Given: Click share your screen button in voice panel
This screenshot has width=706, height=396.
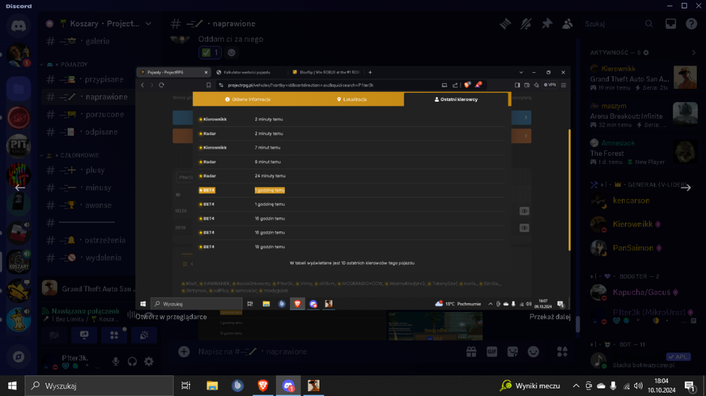Looking at the screenshot, I should (84, 335).
